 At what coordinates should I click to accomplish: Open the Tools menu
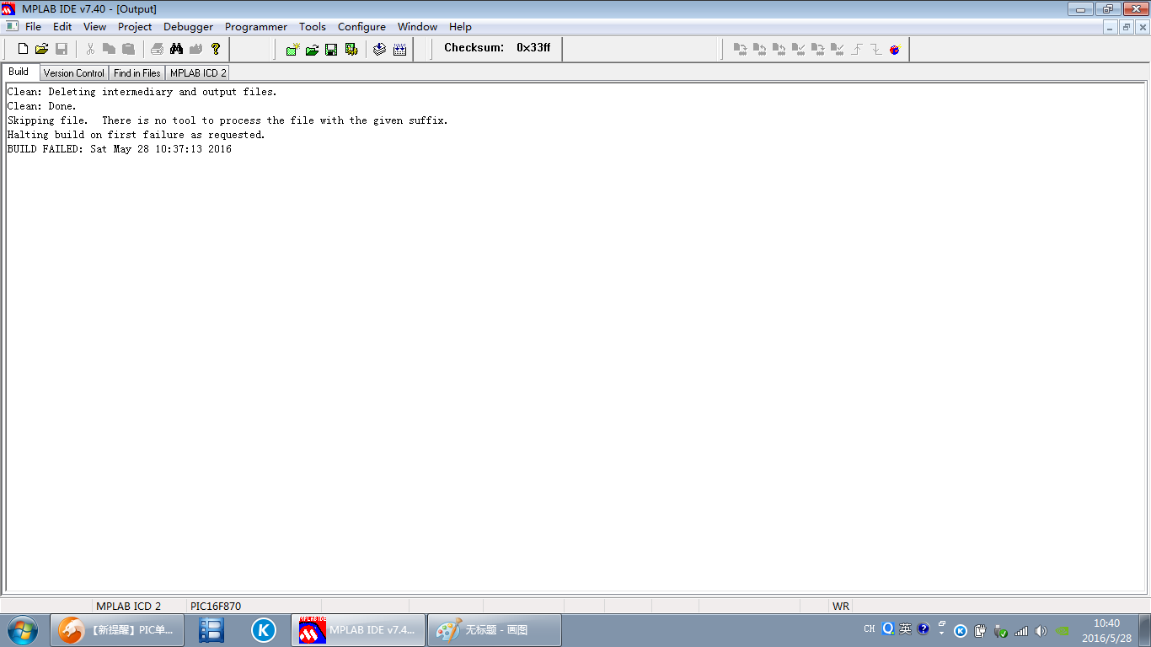point(313,27)
